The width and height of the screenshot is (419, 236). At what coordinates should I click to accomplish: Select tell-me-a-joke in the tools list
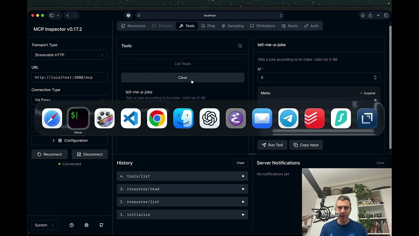(x=183, y=95)
